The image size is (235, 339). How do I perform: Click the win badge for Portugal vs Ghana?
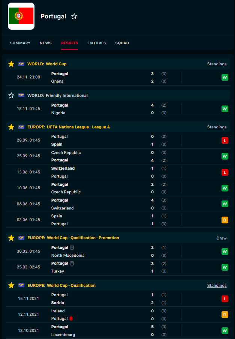coord(225,78)
